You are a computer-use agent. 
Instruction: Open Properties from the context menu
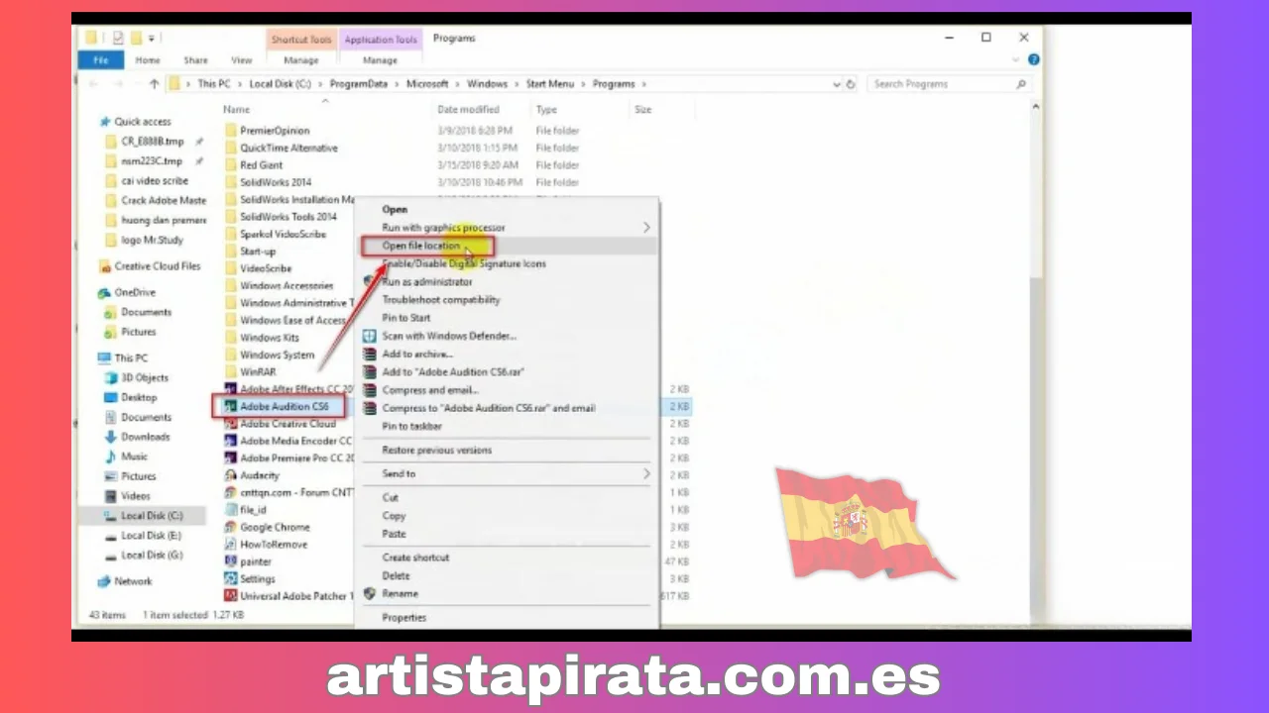pos(404,617)
